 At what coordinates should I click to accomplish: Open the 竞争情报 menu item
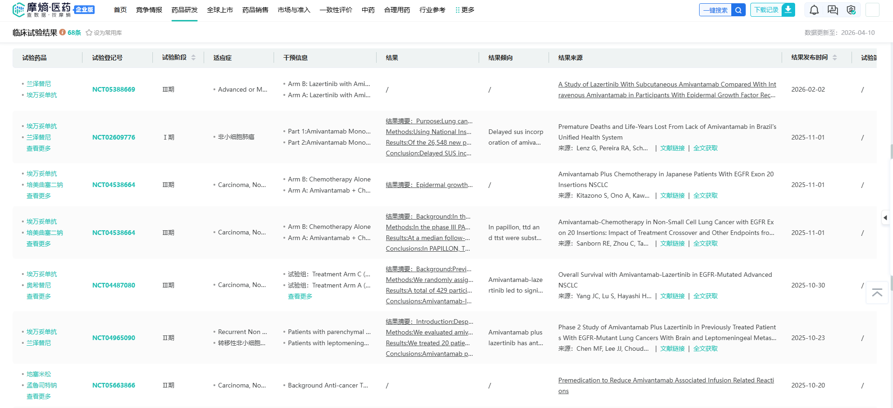tap(149, 10)
